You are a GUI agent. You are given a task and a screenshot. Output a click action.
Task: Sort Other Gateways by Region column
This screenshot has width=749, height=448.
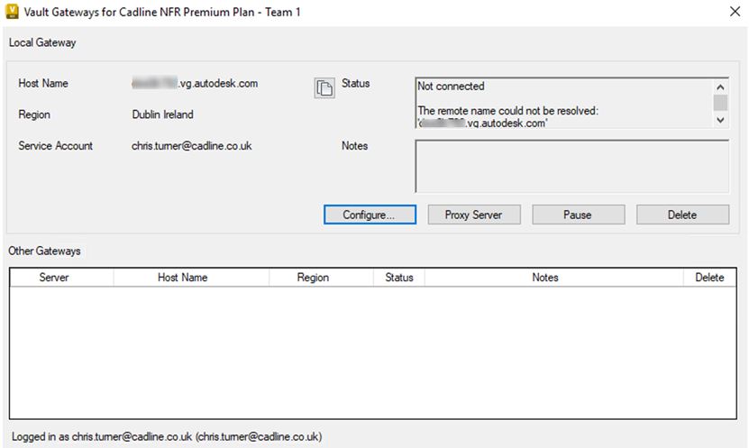[322, 278]
